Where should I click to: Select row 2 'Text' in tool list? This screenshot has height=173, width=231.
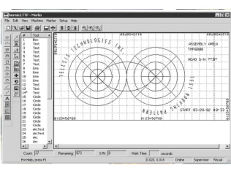pyautogui.click(x=35, y=44)
